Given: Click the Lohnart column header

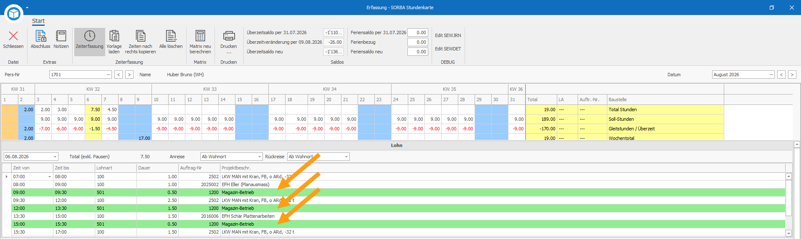Looking at the screenshot, I should (116, 168).
